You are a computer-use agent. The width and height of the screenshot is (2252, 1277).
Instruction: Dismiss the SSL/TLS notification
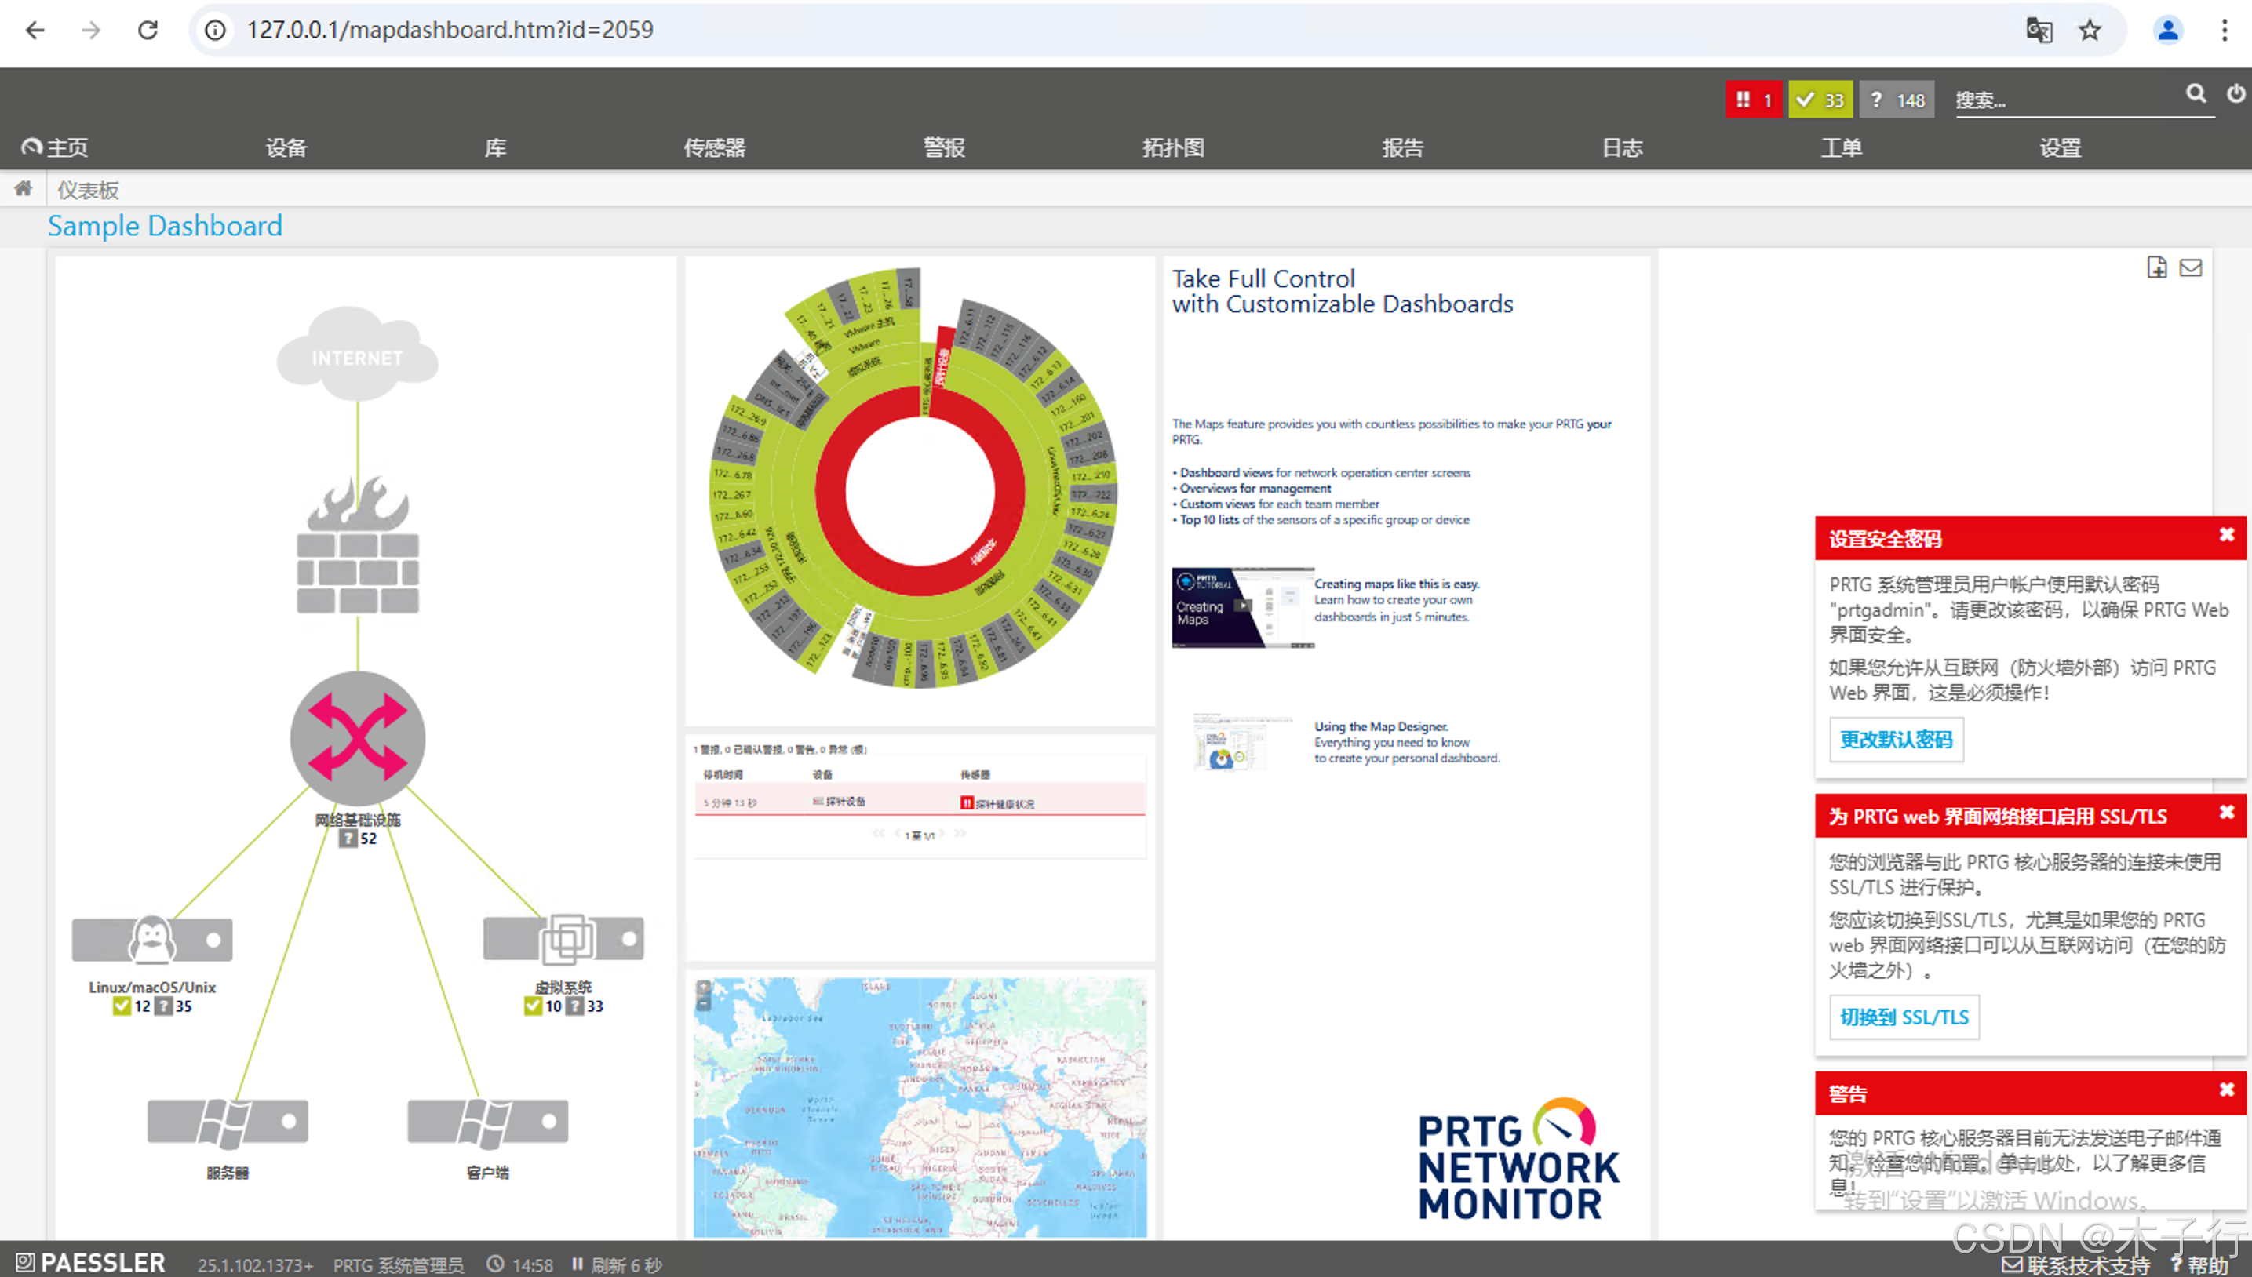tap(2225, 813)
